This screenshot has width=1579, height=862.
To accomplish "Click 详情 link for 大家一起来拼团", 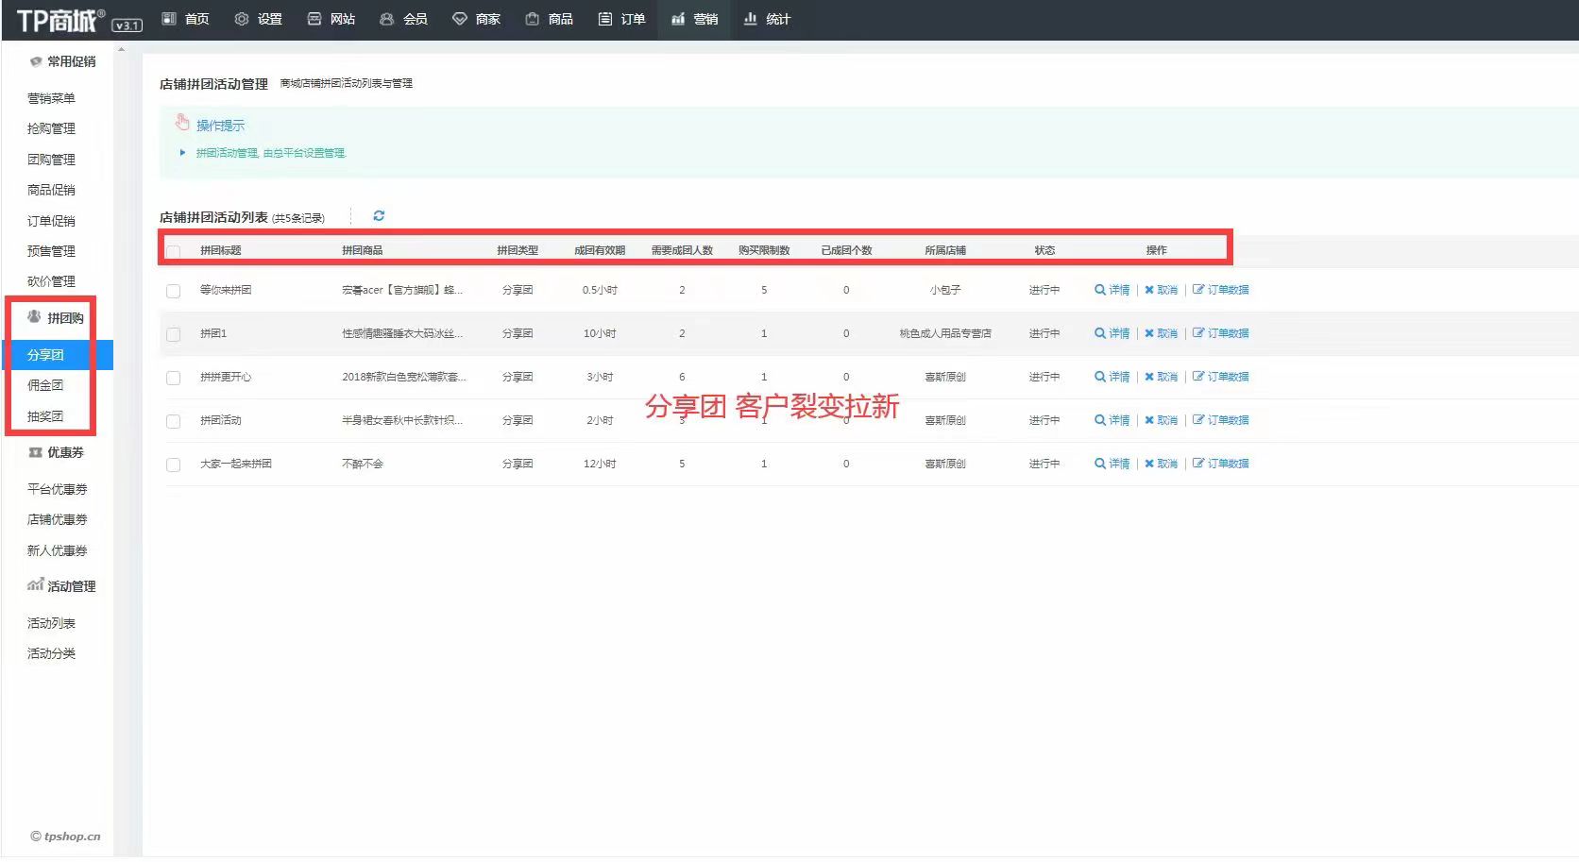I will (1112, 464).
